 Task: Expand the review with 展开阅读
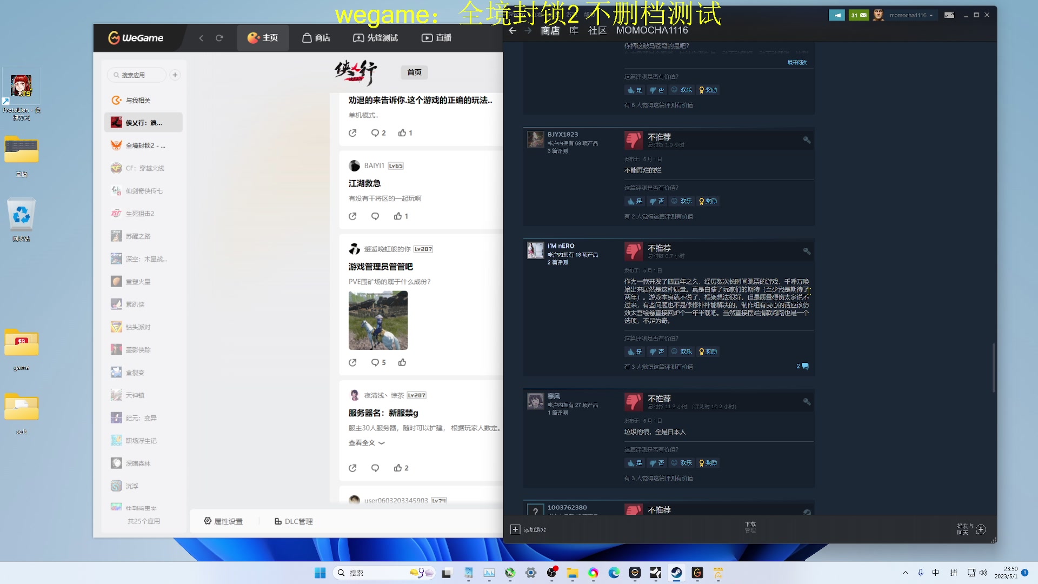click(797, 63)
